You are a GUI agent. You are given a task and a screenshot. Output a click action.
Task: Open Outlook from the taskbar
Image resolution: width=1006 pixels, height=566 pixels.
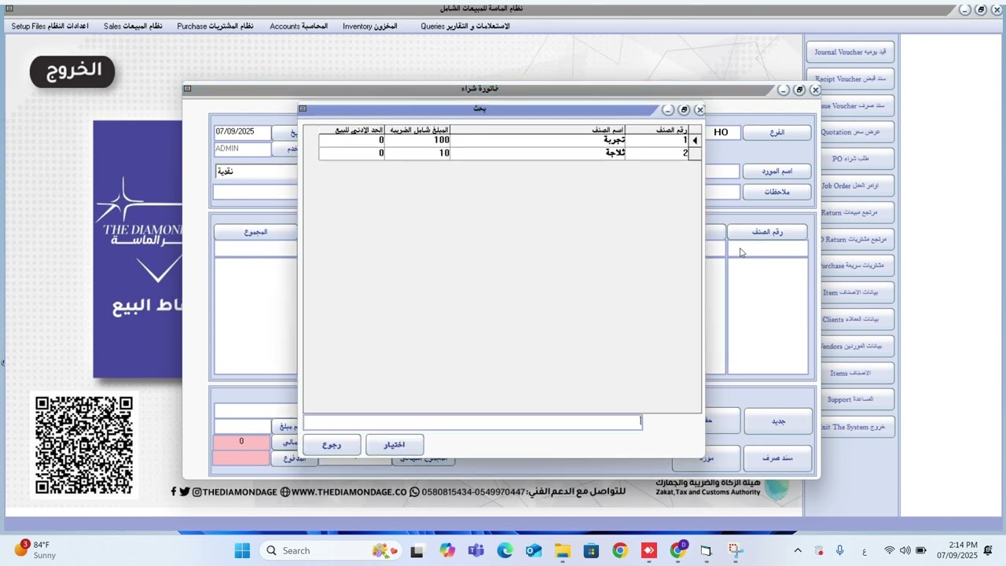(x=534, y=550)
